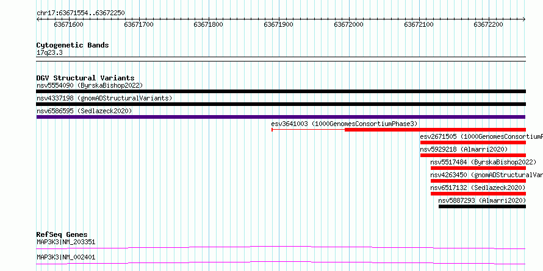Select the nsv5887293 (Almarri2020) label

click(482, 200)
